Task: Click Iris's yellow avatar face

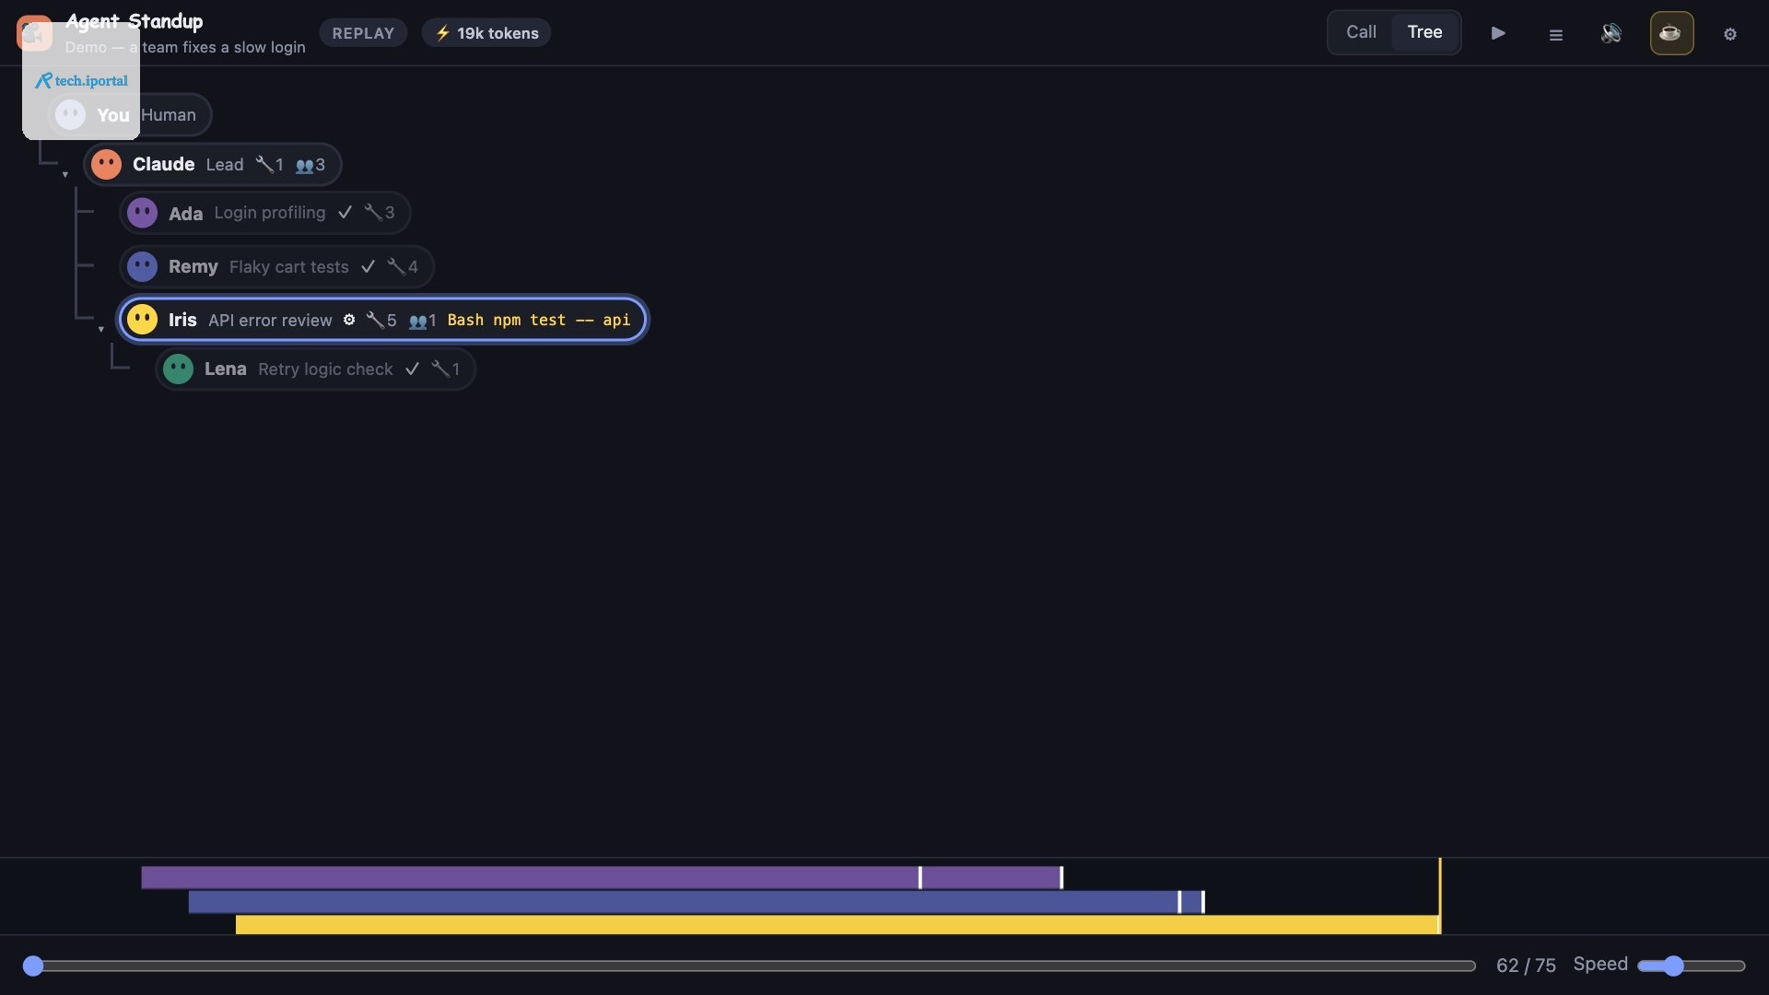Action: click(x=142, y=319)
